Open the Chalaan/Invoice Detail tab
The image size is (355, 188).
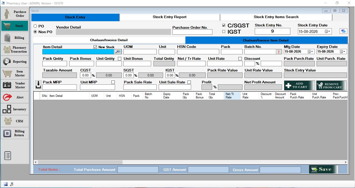(109, 40)
